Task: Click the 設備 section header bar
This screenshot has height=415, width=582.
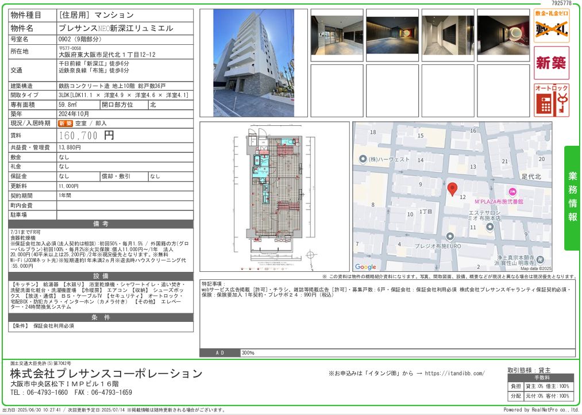Action: 101,276
